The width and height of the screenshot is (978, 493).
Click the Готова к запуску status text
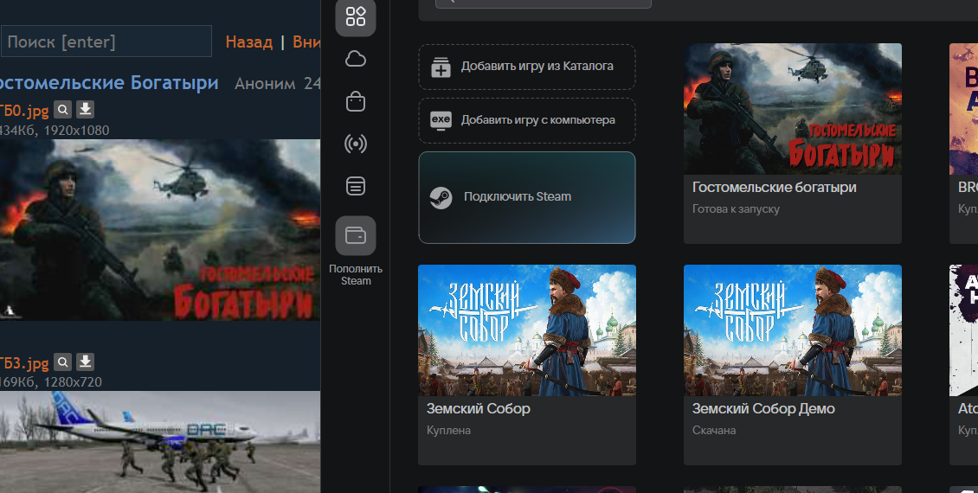tap(736, 208)
